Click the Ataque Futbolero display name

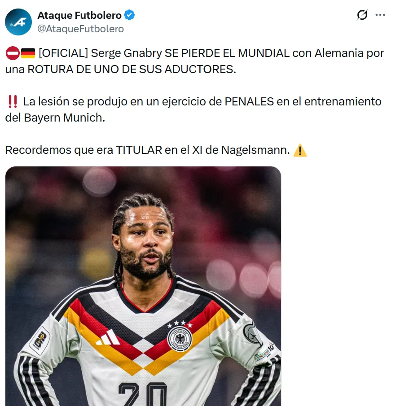[79, 15]
